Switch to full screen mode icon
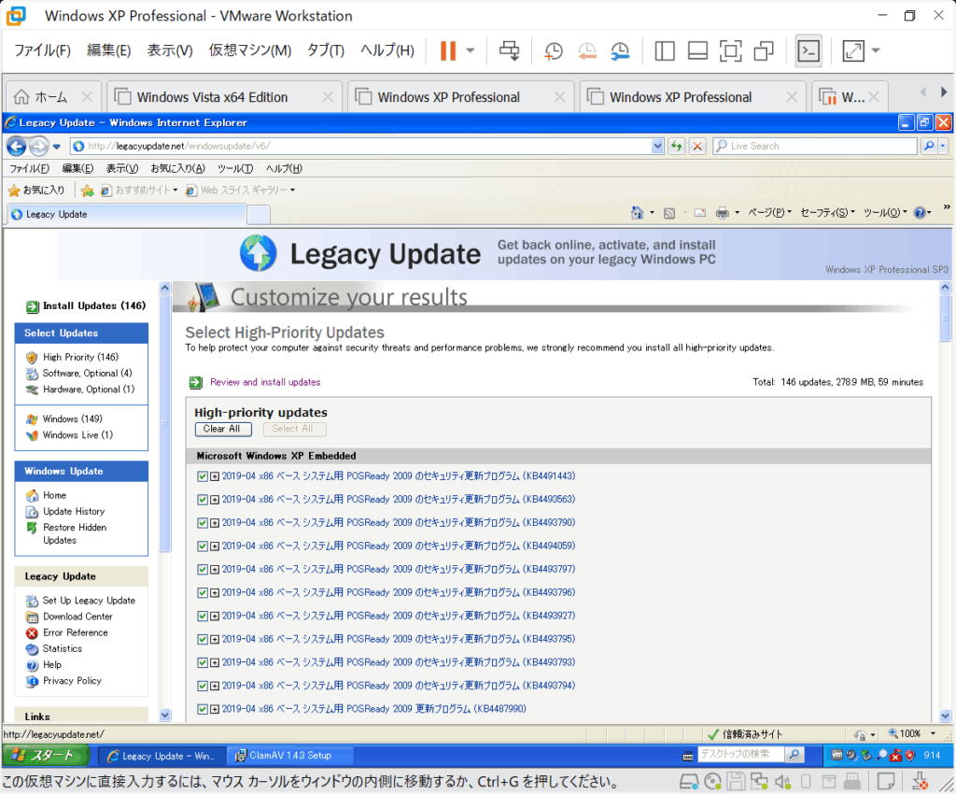 coord(730,50)
